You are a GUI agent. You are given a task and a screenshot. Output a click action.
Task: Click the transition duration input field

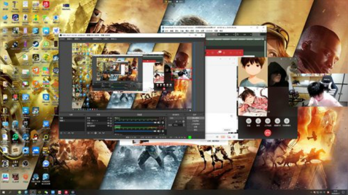[177, 125]
